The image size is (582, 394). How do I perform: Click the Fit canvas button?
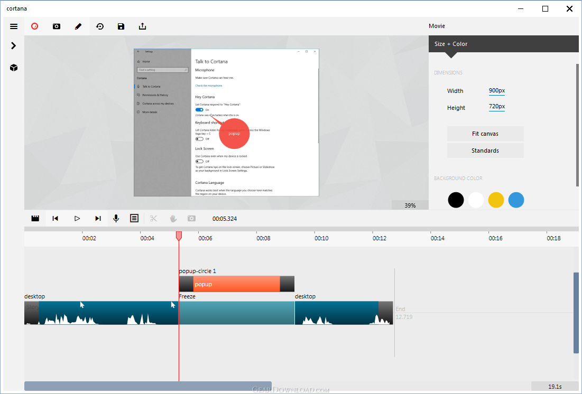point(485,134)
